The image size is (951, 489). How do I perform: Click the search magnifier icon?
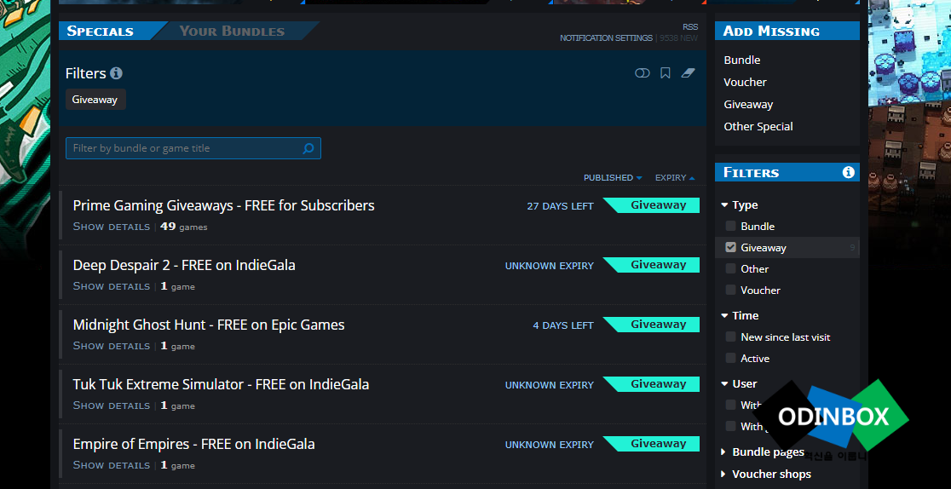coord(308,148)
